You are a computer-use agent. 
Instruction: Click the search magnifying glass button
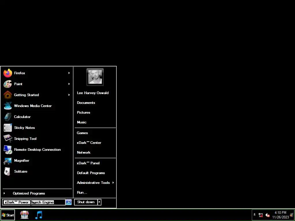[x=69, y=202]
